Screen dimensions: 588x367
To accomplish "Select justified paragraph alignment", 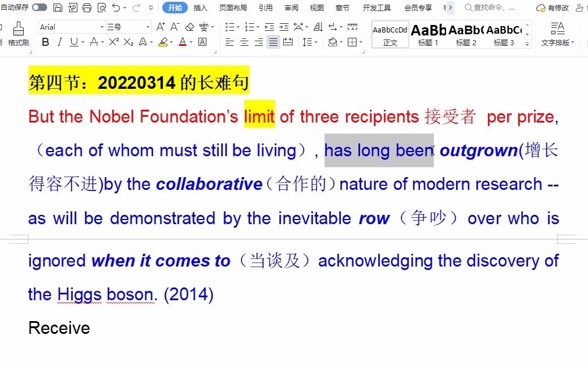I will pyautogui.click(x=273, y=41).
